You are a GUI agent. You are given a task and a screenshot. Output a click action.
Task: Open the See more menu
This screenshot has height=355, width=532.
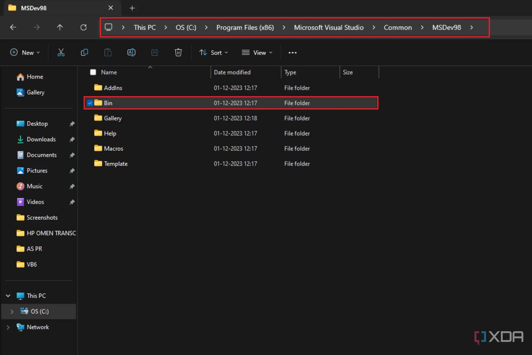tap(293, 52)
